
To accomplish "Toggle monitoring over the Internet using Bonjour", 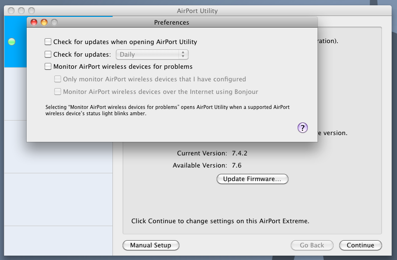I will coord(58,92).
